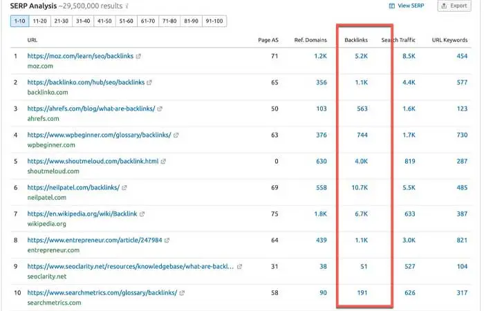
Task: Click URL Keywords value 317 for searchmetrics.com
Action: pyautogui.click(x=462, y=292)
